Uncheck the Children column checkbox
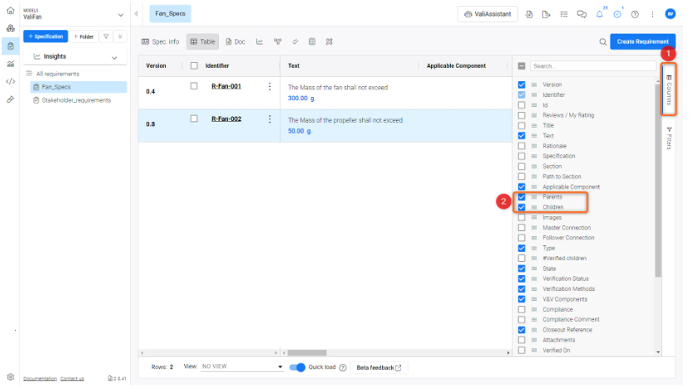Image resolution: width=692 pixels, height=392 pixels. coord(521,207)
